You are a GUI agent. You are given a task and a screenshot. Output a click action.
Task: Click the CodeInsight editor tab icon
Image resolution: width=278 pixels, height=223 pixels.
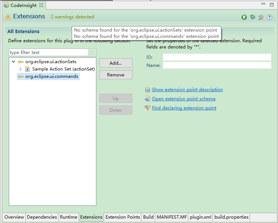tap(6, 5)
